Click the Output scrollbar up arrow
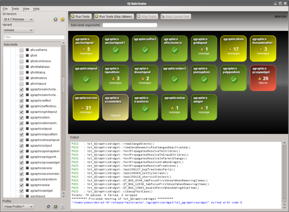Viewport: 289px width, 212px height. pos(284,143)
